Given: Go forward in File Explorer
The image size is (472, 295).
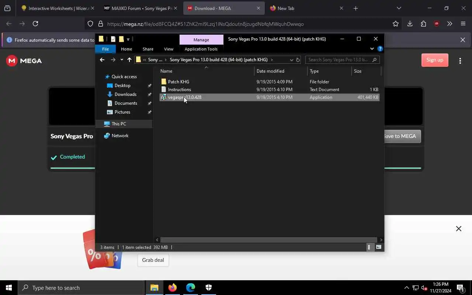Looking at the screenshot, I should coord(113,60).
